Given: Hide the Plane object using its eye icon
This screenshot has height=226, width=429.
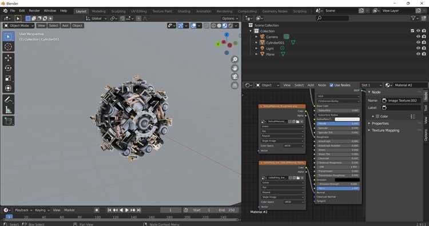Looking at the screenshot, I should click(418, 54).
